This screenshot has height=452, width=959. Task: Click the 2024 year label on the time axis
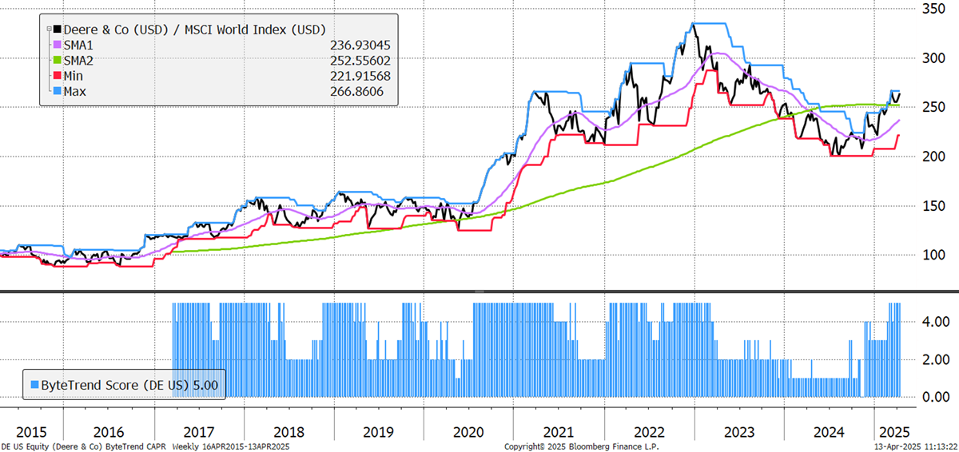(x=828, y=432)
